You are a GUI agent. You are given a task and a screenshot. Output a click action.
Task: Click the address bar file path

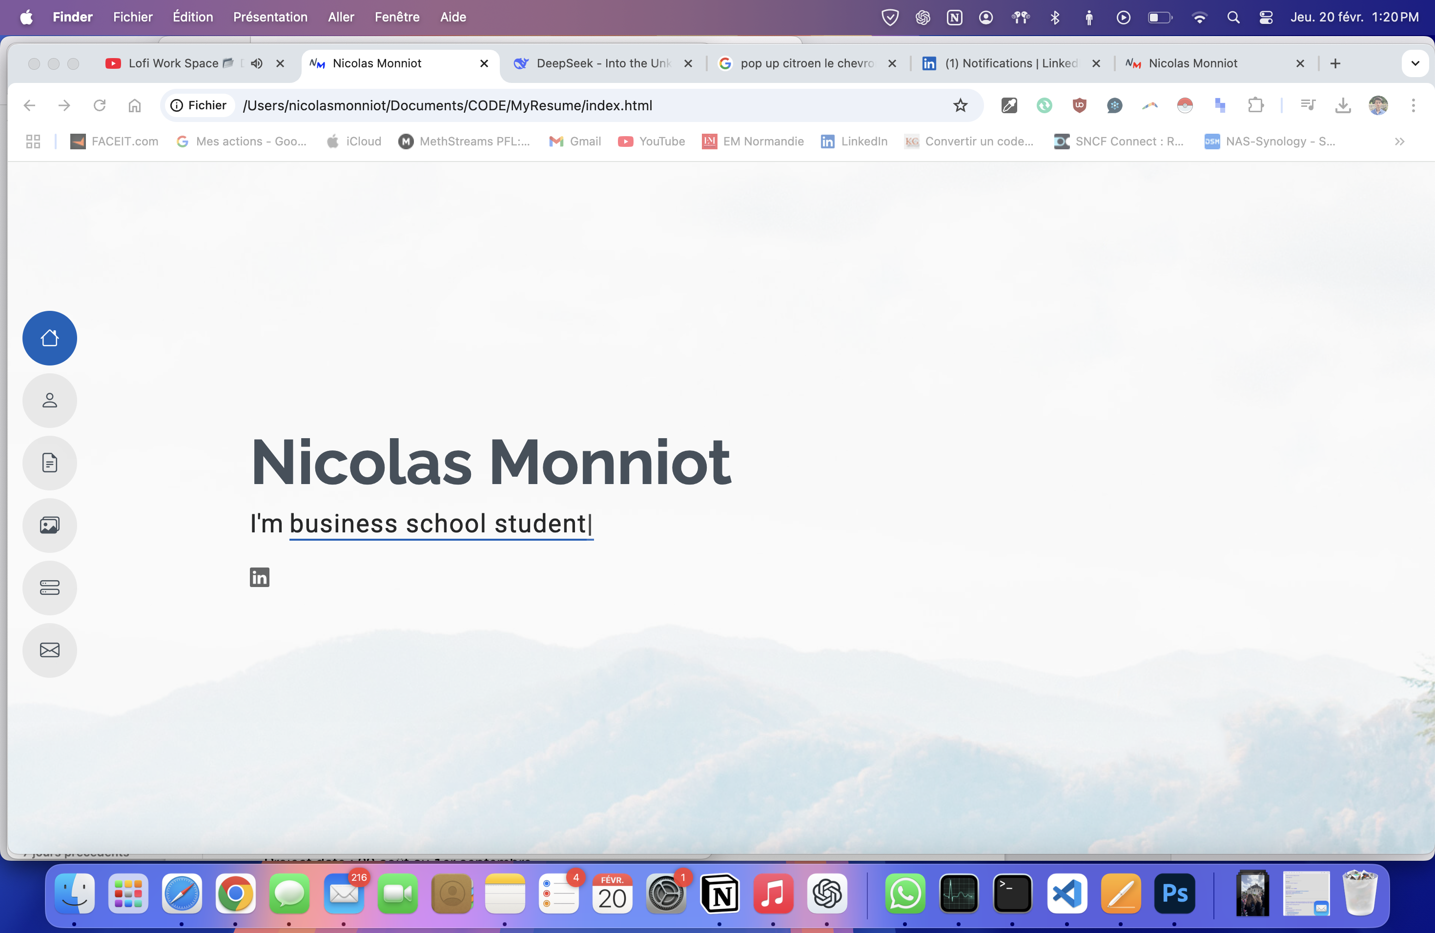pyautogui.click(x=448, y=105)
